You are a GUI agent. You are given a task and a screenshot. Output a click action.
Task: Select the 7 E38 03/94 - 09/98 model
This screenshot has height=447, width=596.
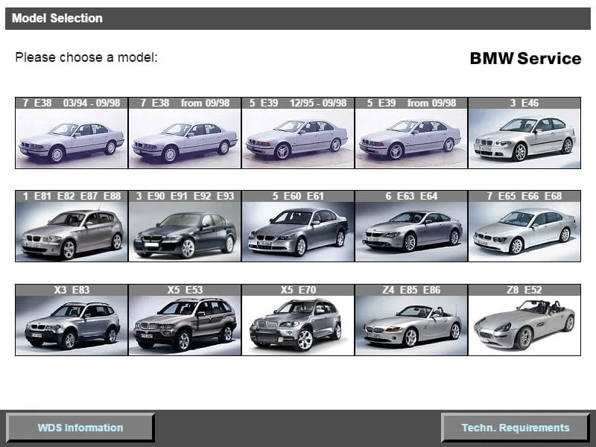[69, 134]
